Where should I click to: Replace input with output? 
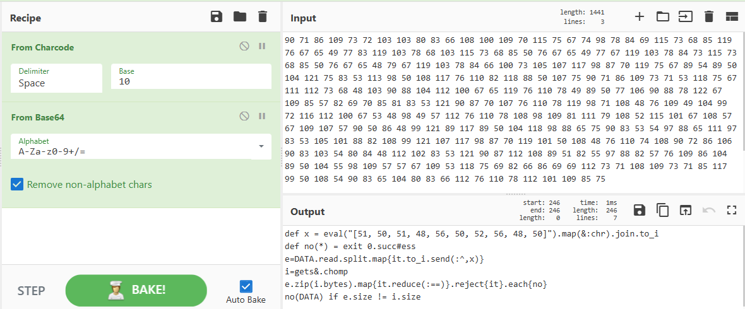coord(685,211)
